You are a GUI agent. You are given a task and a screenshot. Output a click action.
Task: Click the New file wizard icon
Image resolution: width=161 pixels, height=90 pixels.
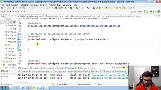click(x=2, y=8)
